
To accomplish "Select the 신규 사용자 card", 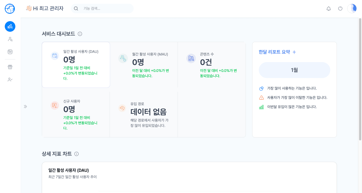I will pos(76,114).
